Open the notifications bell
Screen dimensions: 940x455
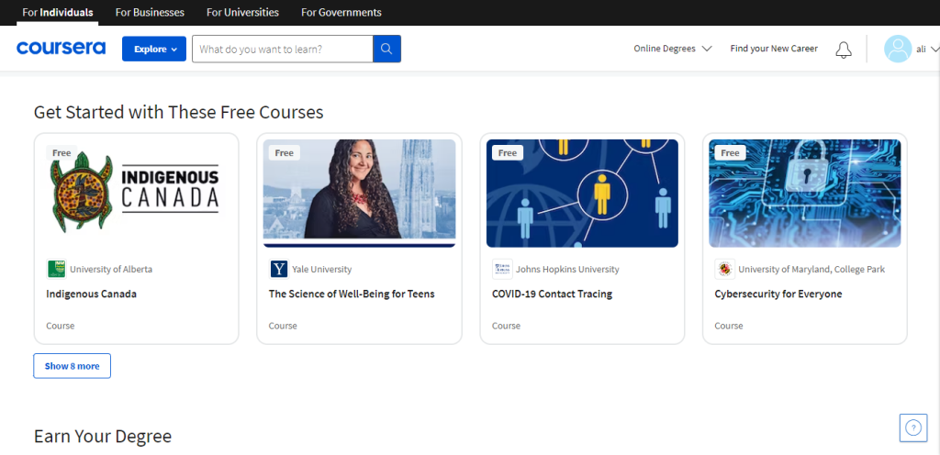coord(844,50)
